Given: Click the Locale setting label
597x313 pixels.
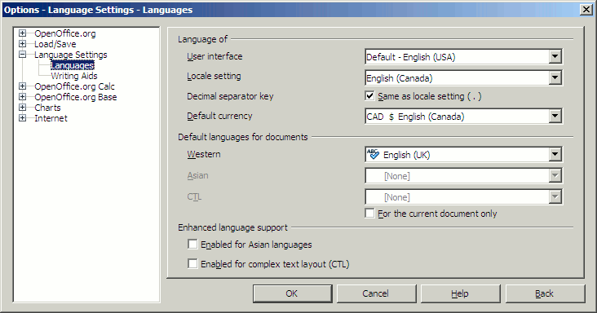Looking at the screenshot, I should (x=214, y=76).
